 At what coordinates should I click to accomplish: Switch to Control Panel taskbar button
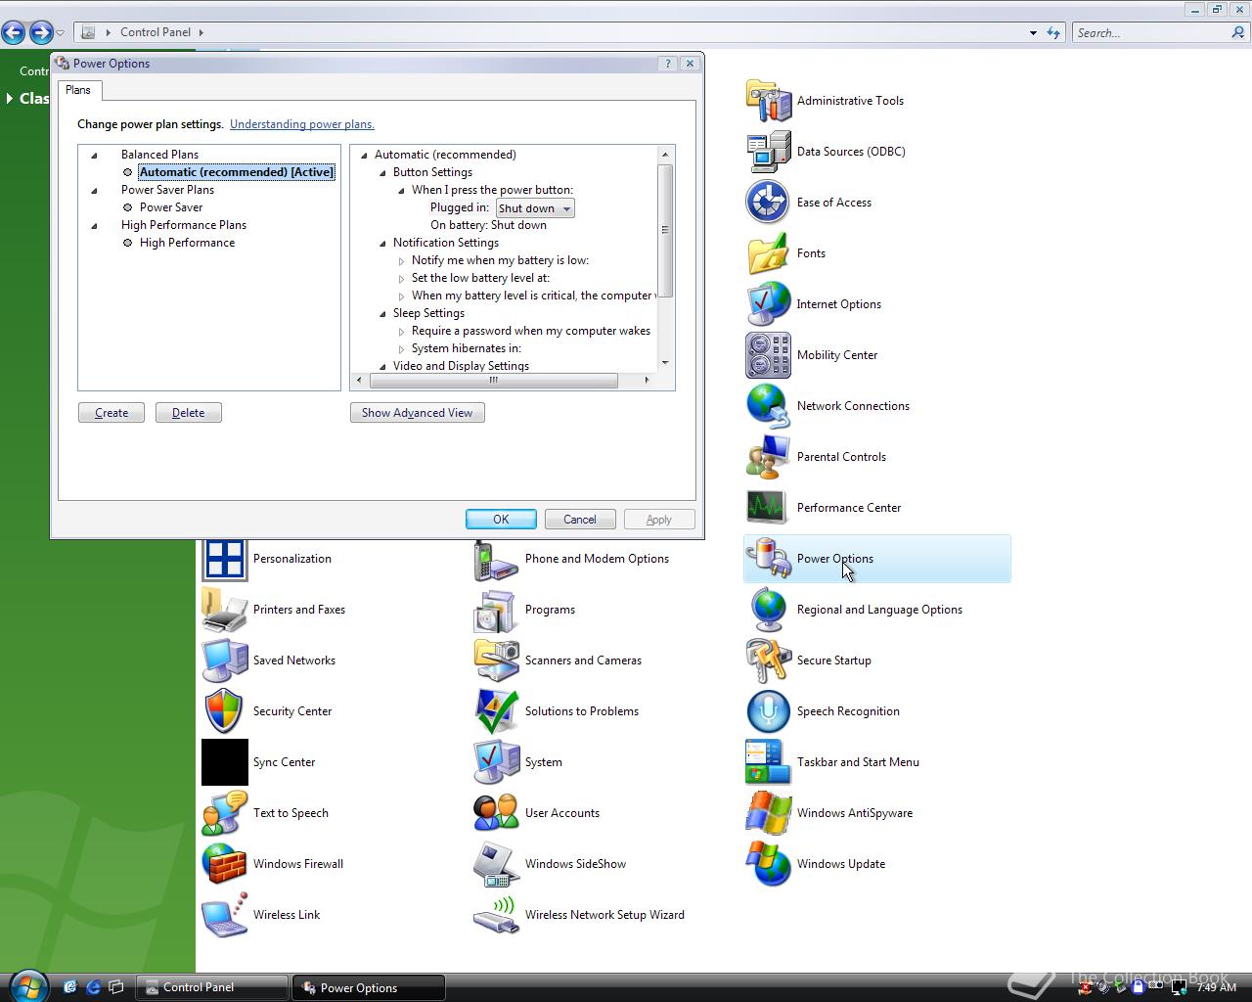coord(212,987)
